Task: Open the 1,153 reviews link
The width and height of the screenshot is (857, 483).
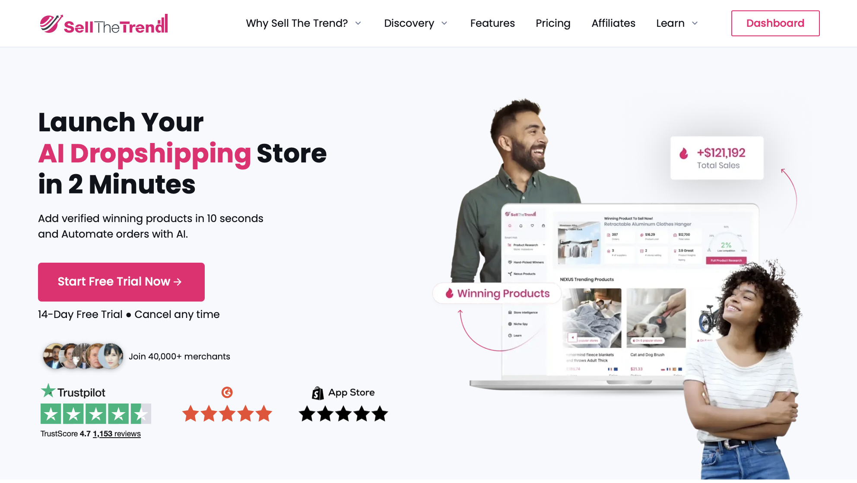Action: [x=117, y=434]
